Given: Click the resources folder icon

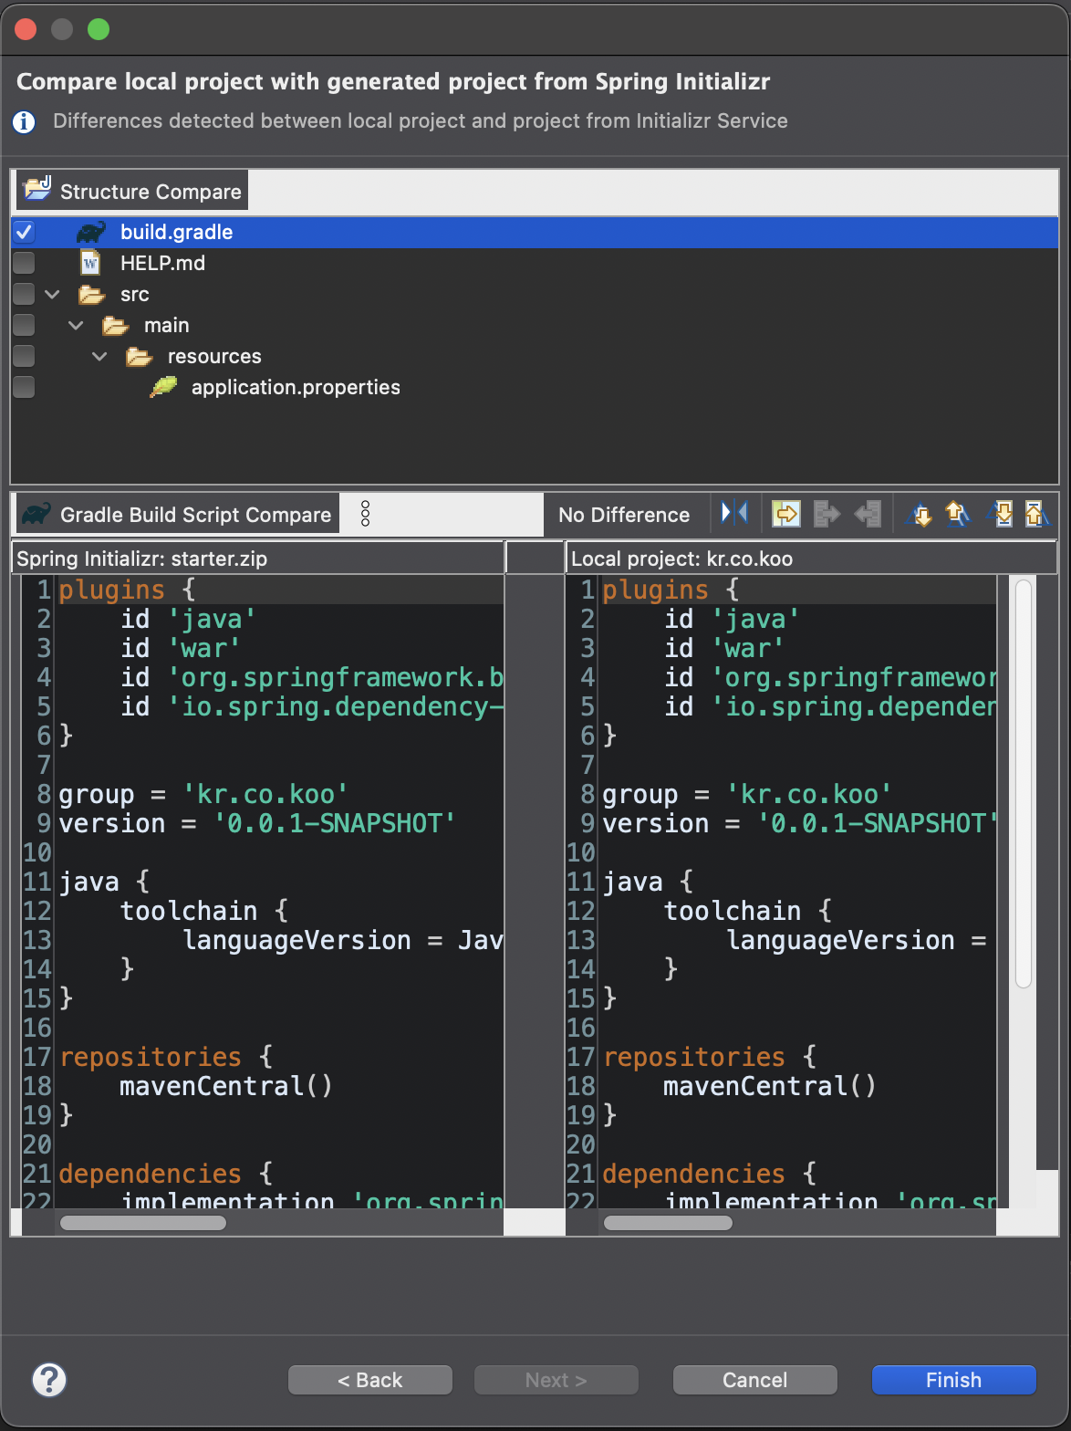Looking at the screenshot, I should 139,356.
